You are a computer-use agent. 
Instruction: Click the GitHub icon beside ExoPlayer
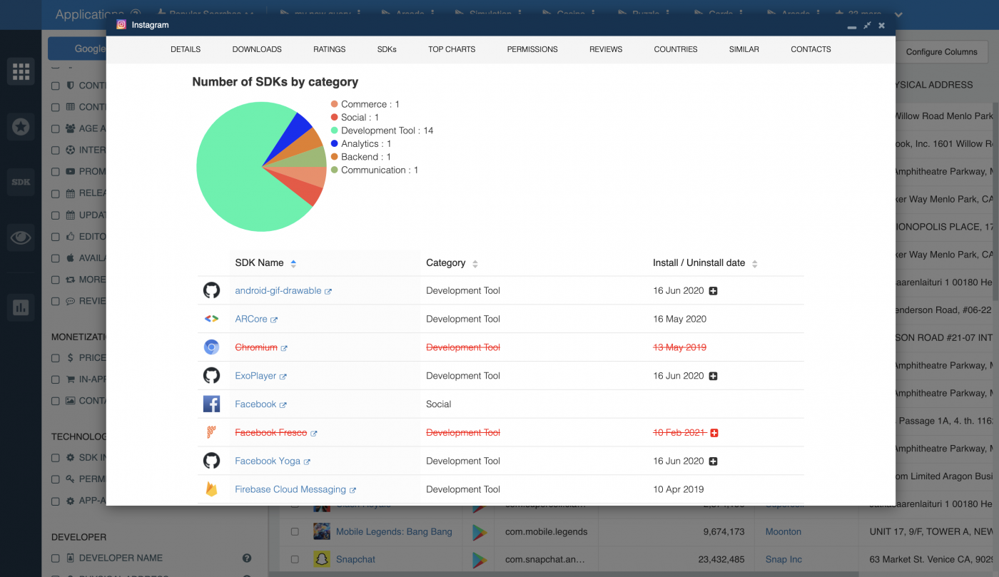(212, 376)
